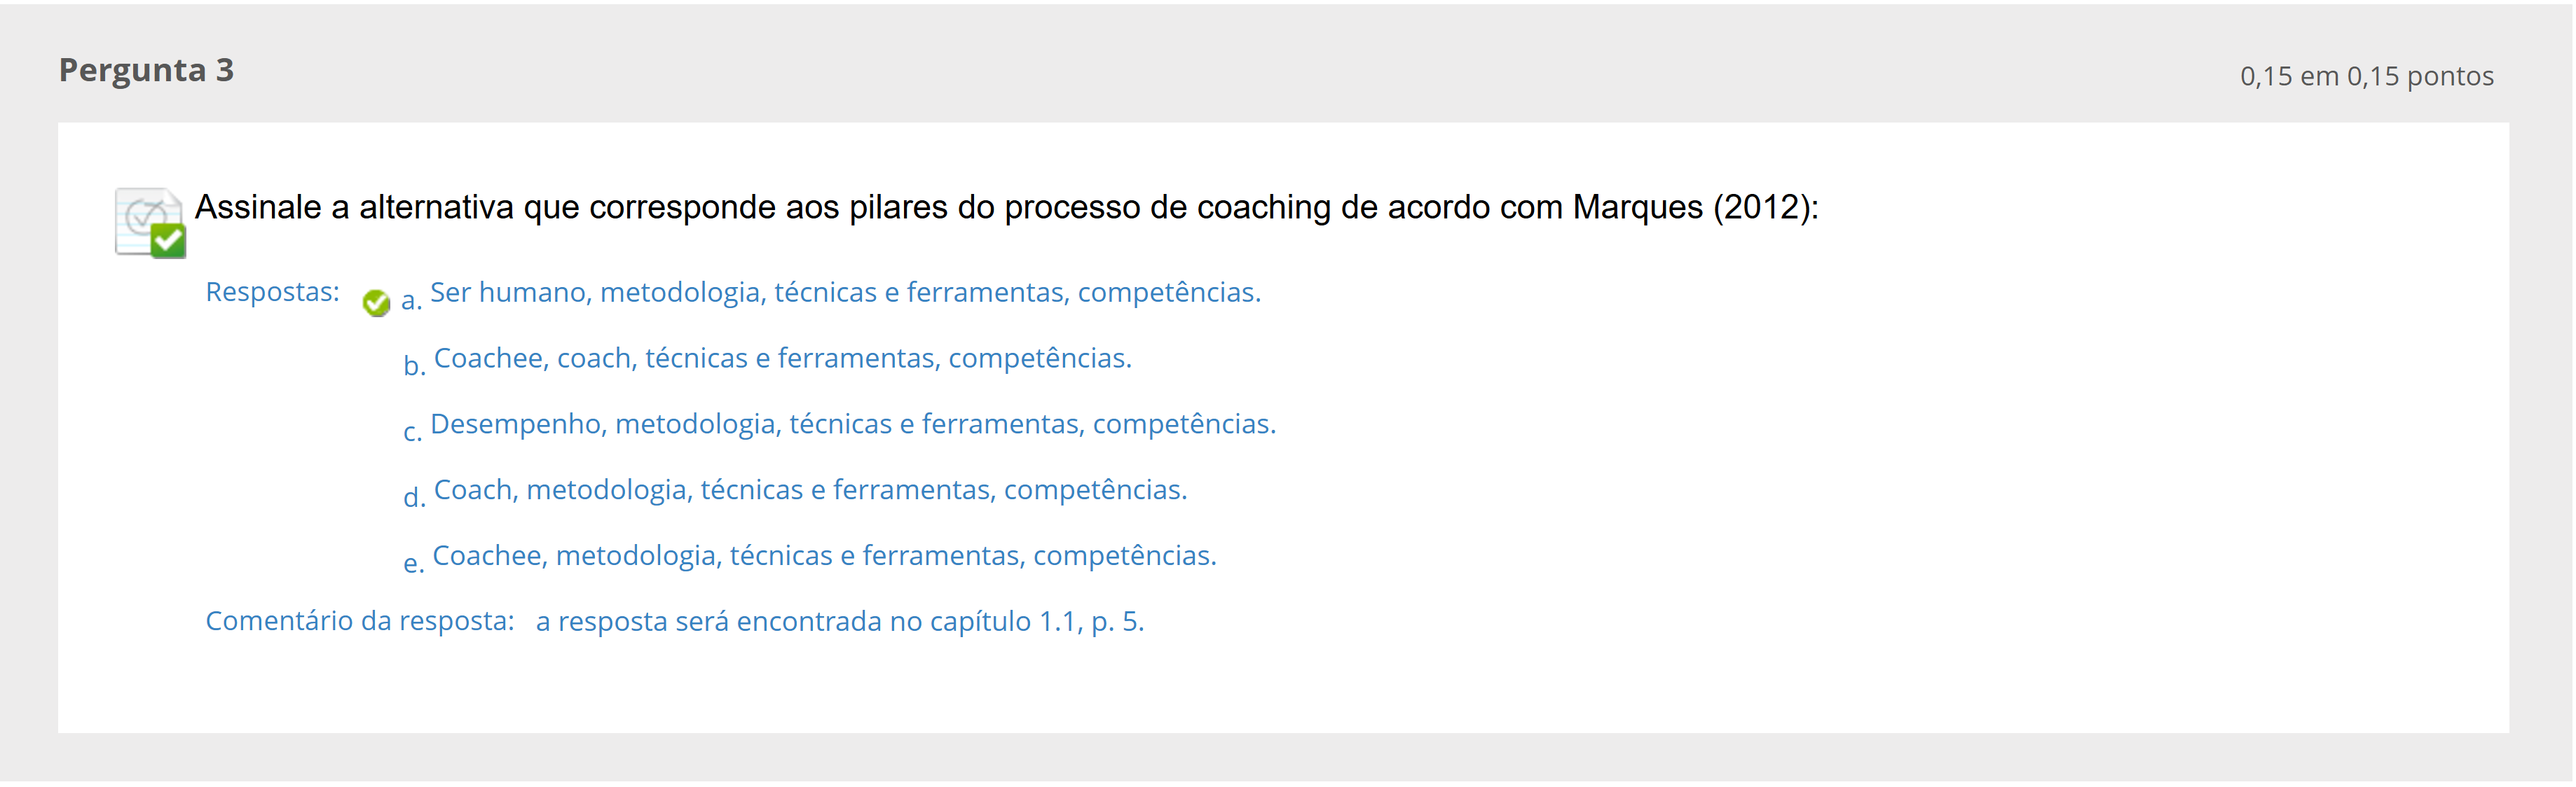
Task: Click the score '0,15 em 0,15 pontos'
Action: click(x=2366, y=76)
